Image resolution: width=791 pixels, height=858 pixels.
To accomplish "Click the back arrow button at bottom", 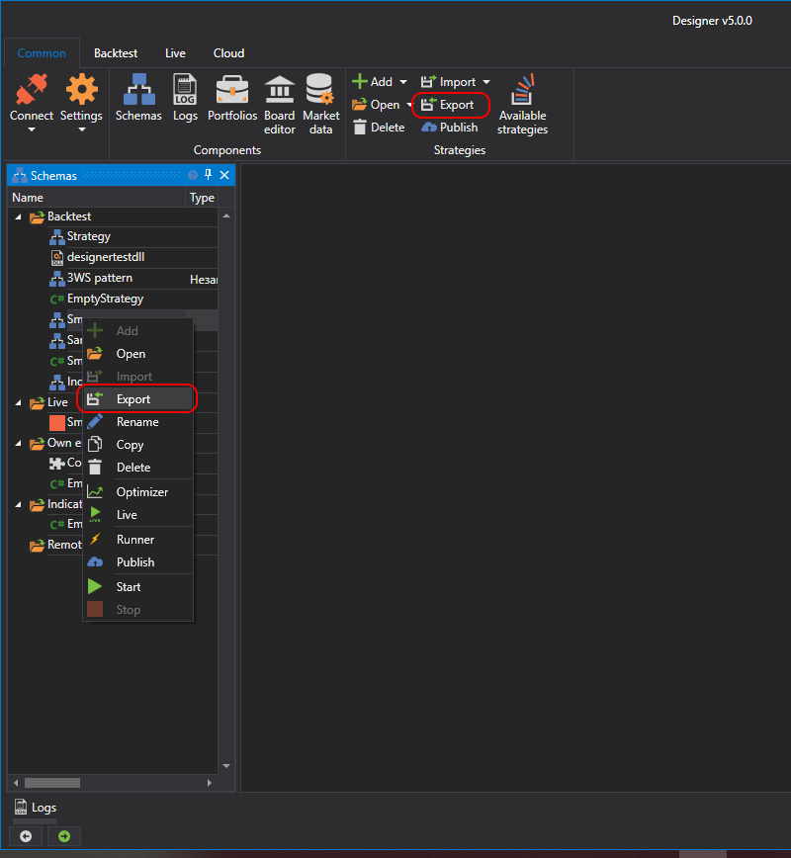I will (26, 836).
